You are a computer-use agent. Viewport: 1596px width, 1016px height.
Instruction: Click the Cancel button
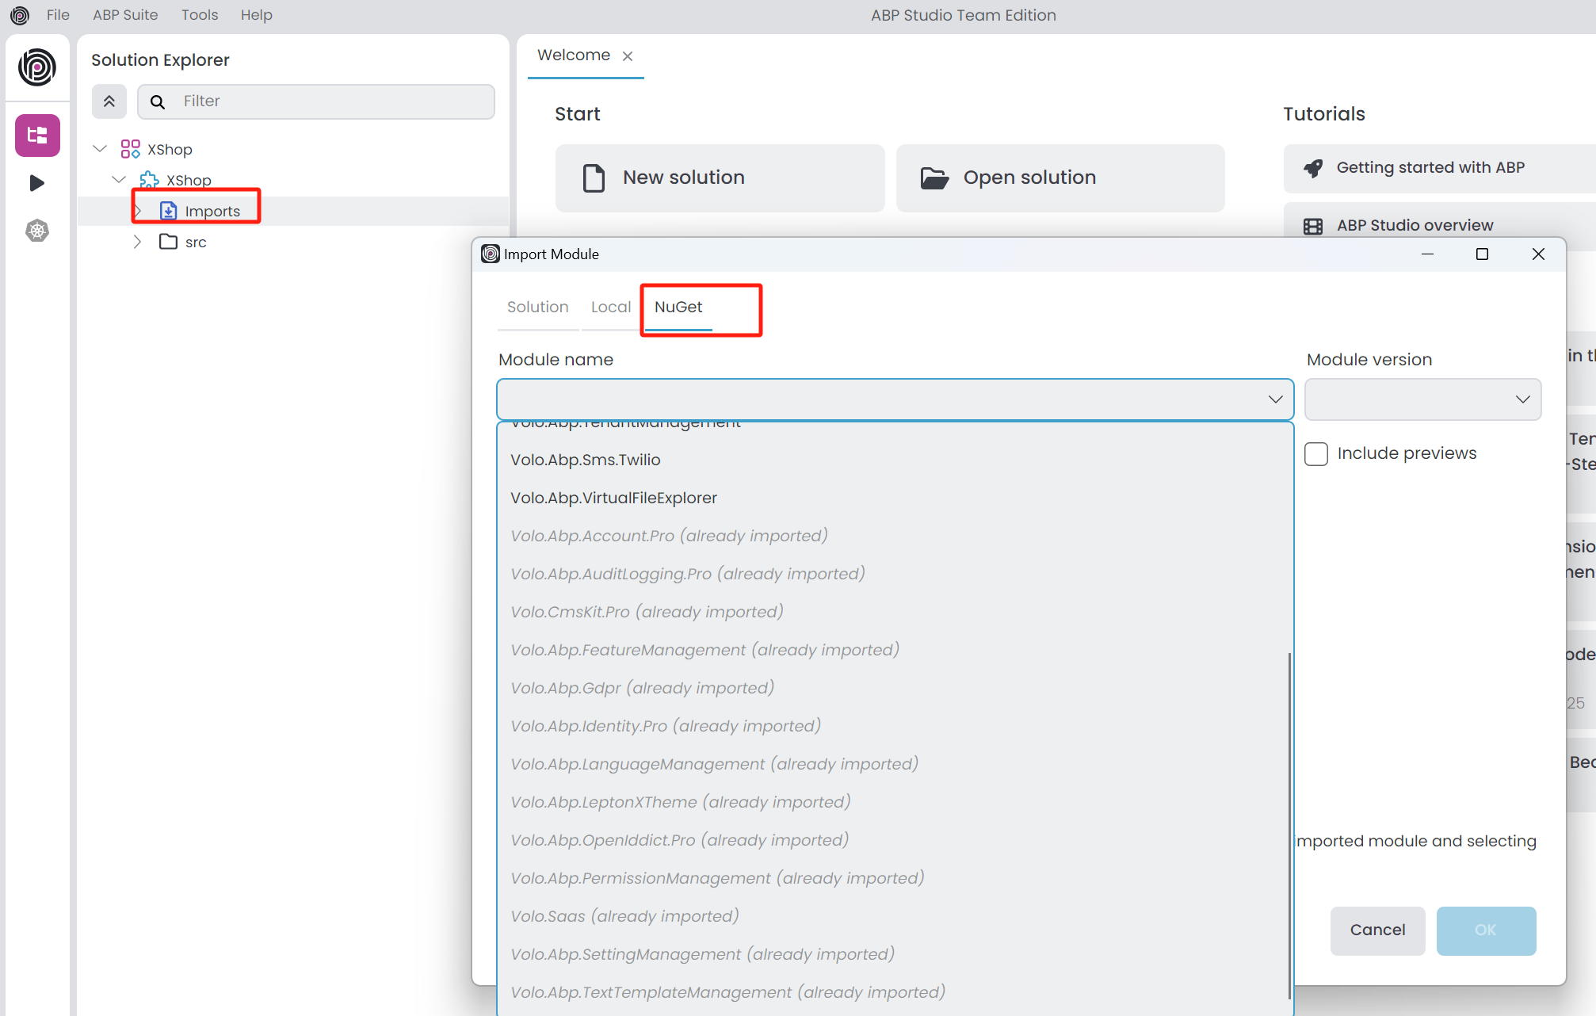[1377, 930]
